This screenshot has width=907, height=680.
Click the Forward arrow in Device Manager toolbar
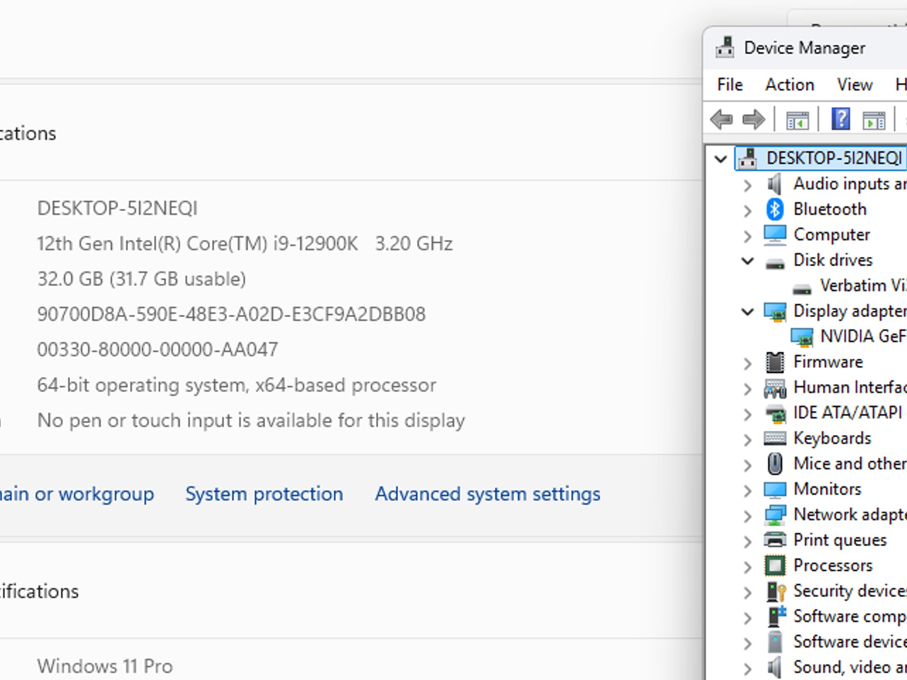coord(754,120)
